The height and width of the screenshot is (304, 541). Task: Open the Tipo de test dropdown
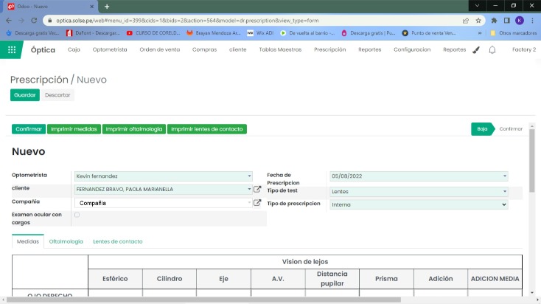418,190
